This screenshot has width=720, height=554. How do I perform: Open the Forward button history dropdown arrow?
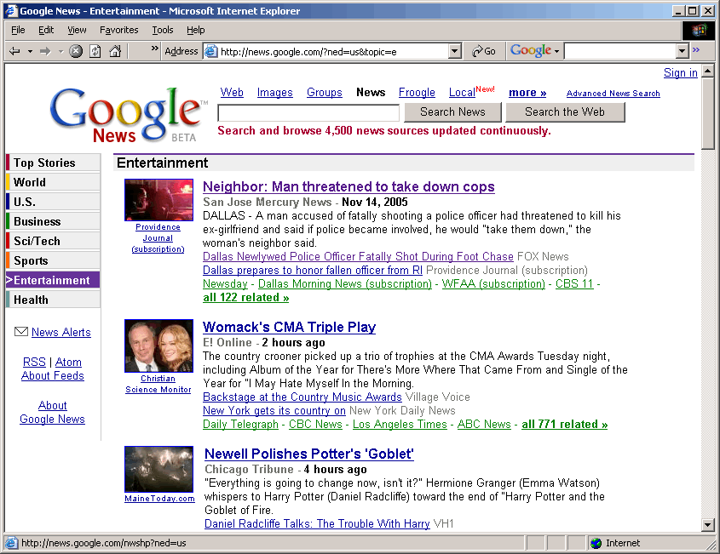click(x=60, y=51)
